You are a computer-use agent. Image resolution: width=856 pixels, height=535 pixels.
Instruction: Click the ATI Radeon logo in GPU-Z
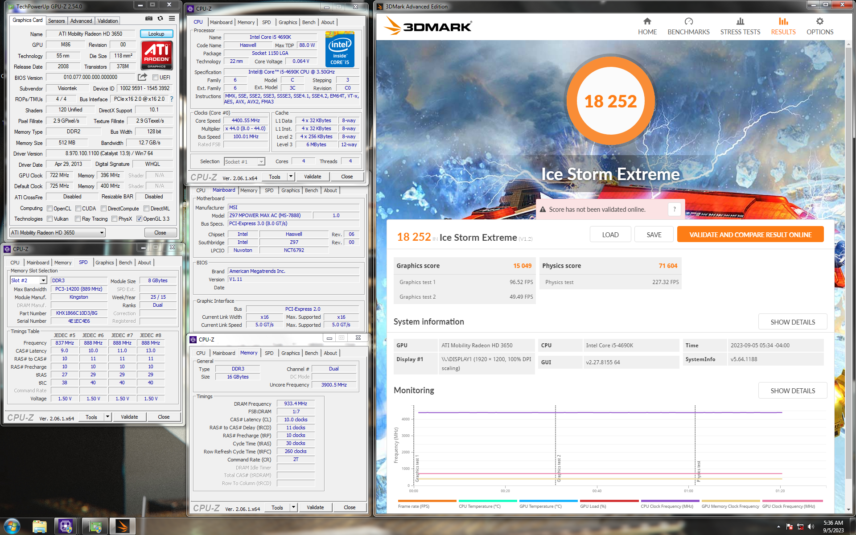pos(157,55)
